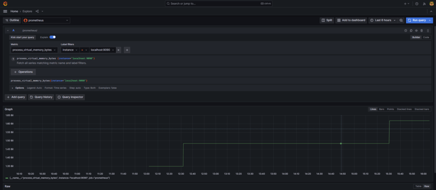This screenshot has width=436, height=190.
Task: Open the user avatar menu
Action: [432, 3]
